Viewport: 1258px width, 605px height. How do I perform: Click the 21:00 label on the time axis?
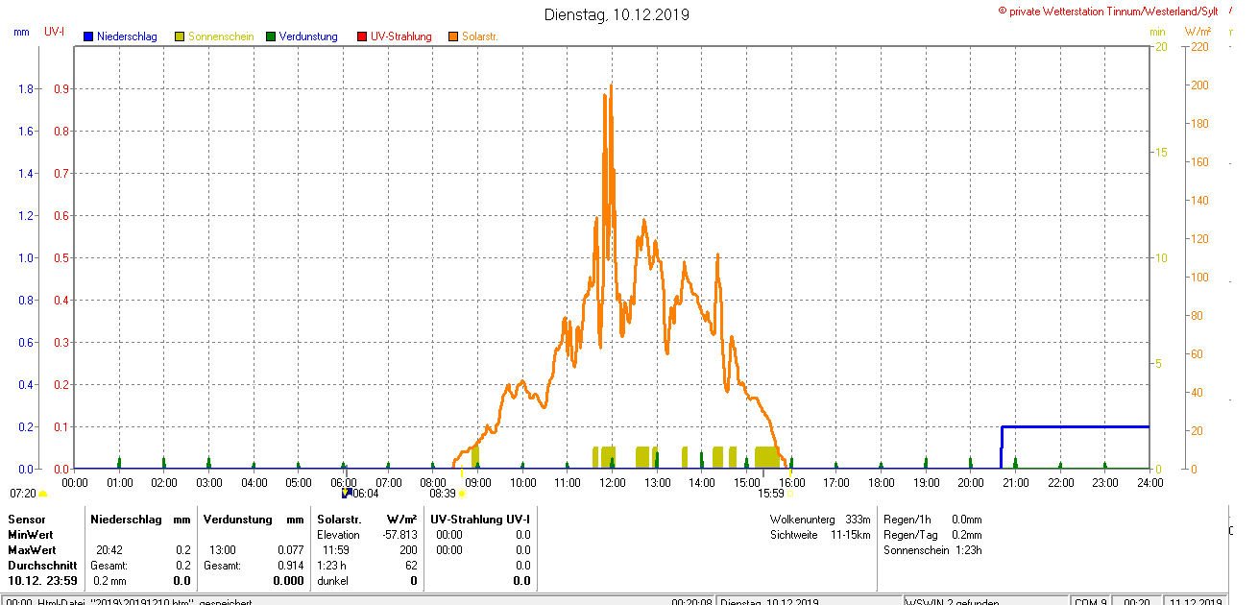coord(1015,482)
